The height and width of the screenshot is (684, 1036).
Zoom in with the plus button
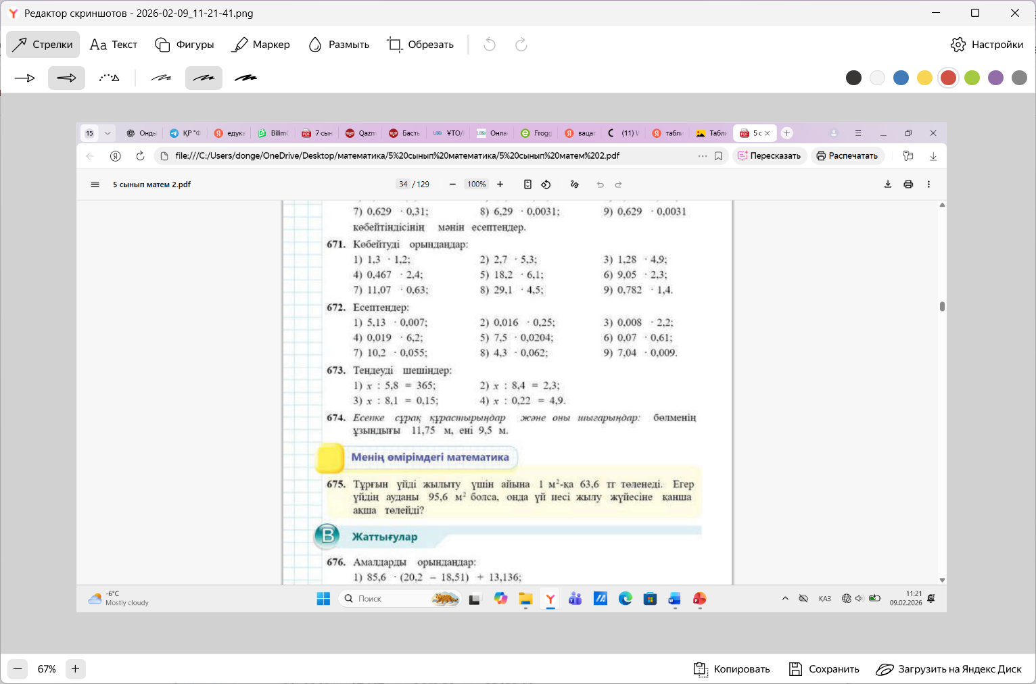coord(75,669)
